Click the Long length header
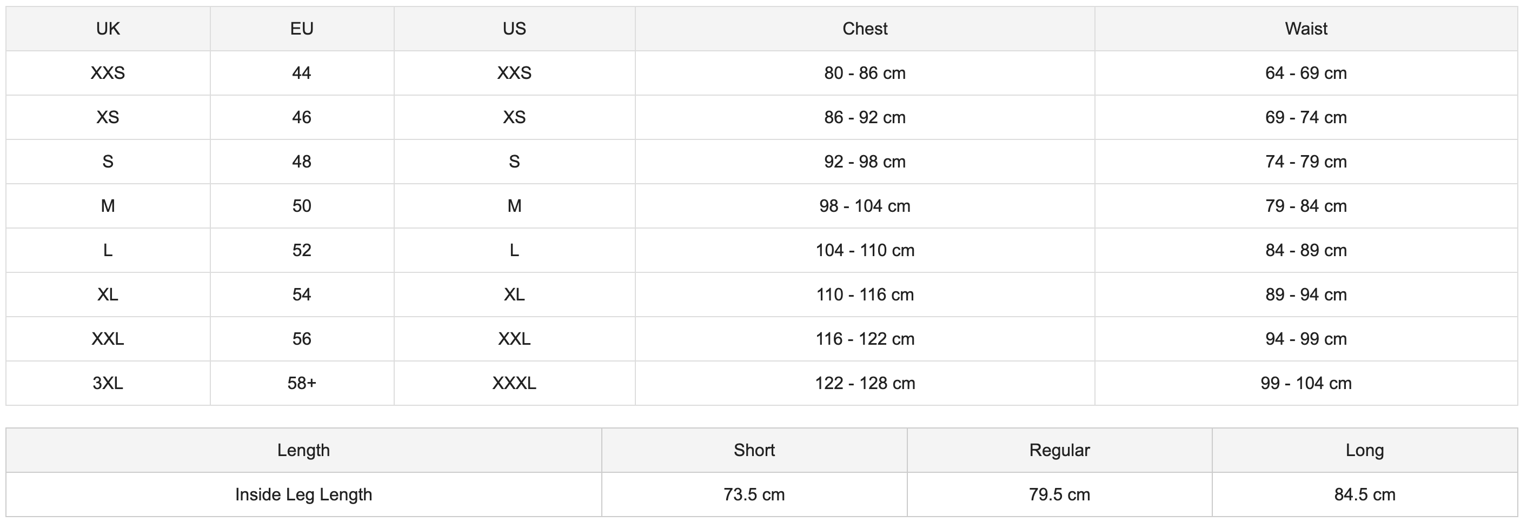Viewport: 1527px width, 522px height. click(x=1365, y=450)
